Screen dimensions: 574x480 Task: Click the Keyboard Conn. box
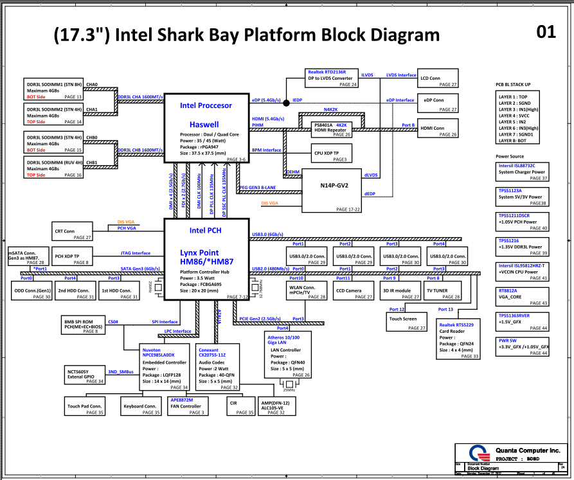pyautogui.click(x=141, y=406)
